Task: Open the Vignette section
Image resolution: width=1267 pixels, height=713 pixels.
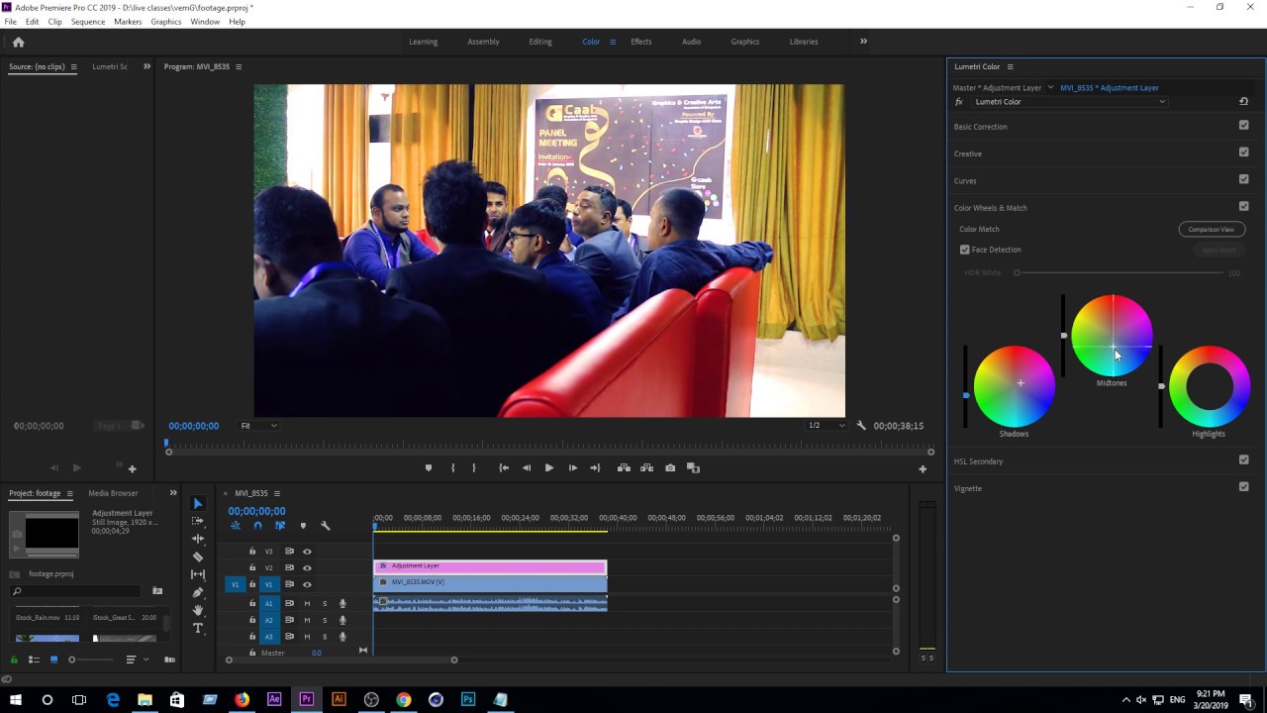Action: 968,488
